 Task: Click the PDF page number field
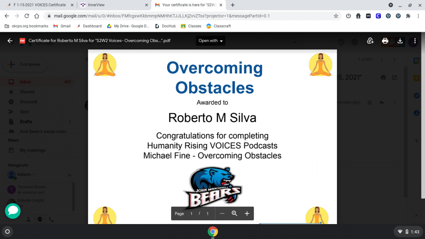click(191, 213)
